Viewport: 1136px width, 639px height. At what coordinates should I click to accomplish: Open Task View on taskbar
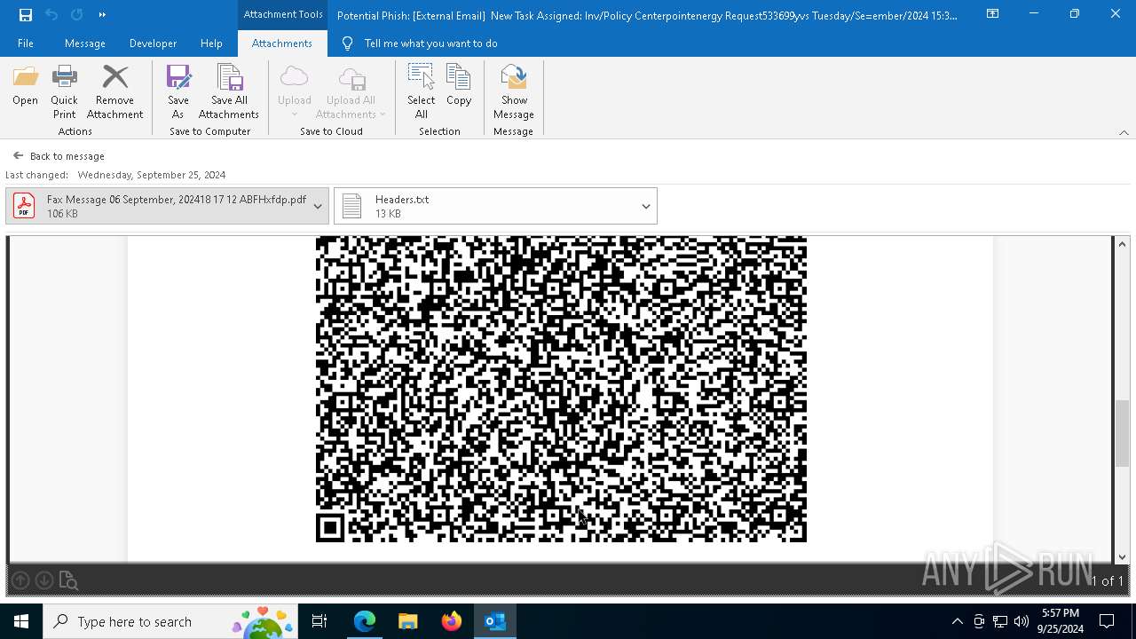319,621
